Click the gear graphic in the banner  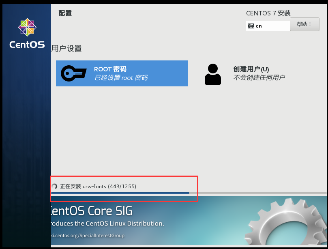(286, 222)
